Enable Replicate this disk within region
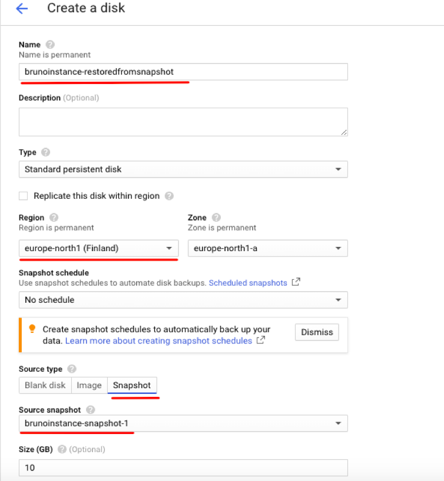 pyautogui.click(x=24, y=196)
